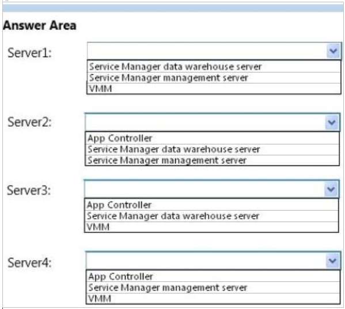Click the Server4 combo box field

point(214,261)
